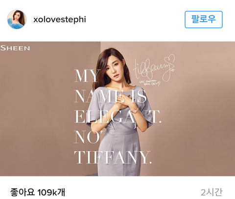235x199 pixels.
Task: Click the small handwriting under signature
Action: coord(150,83)
